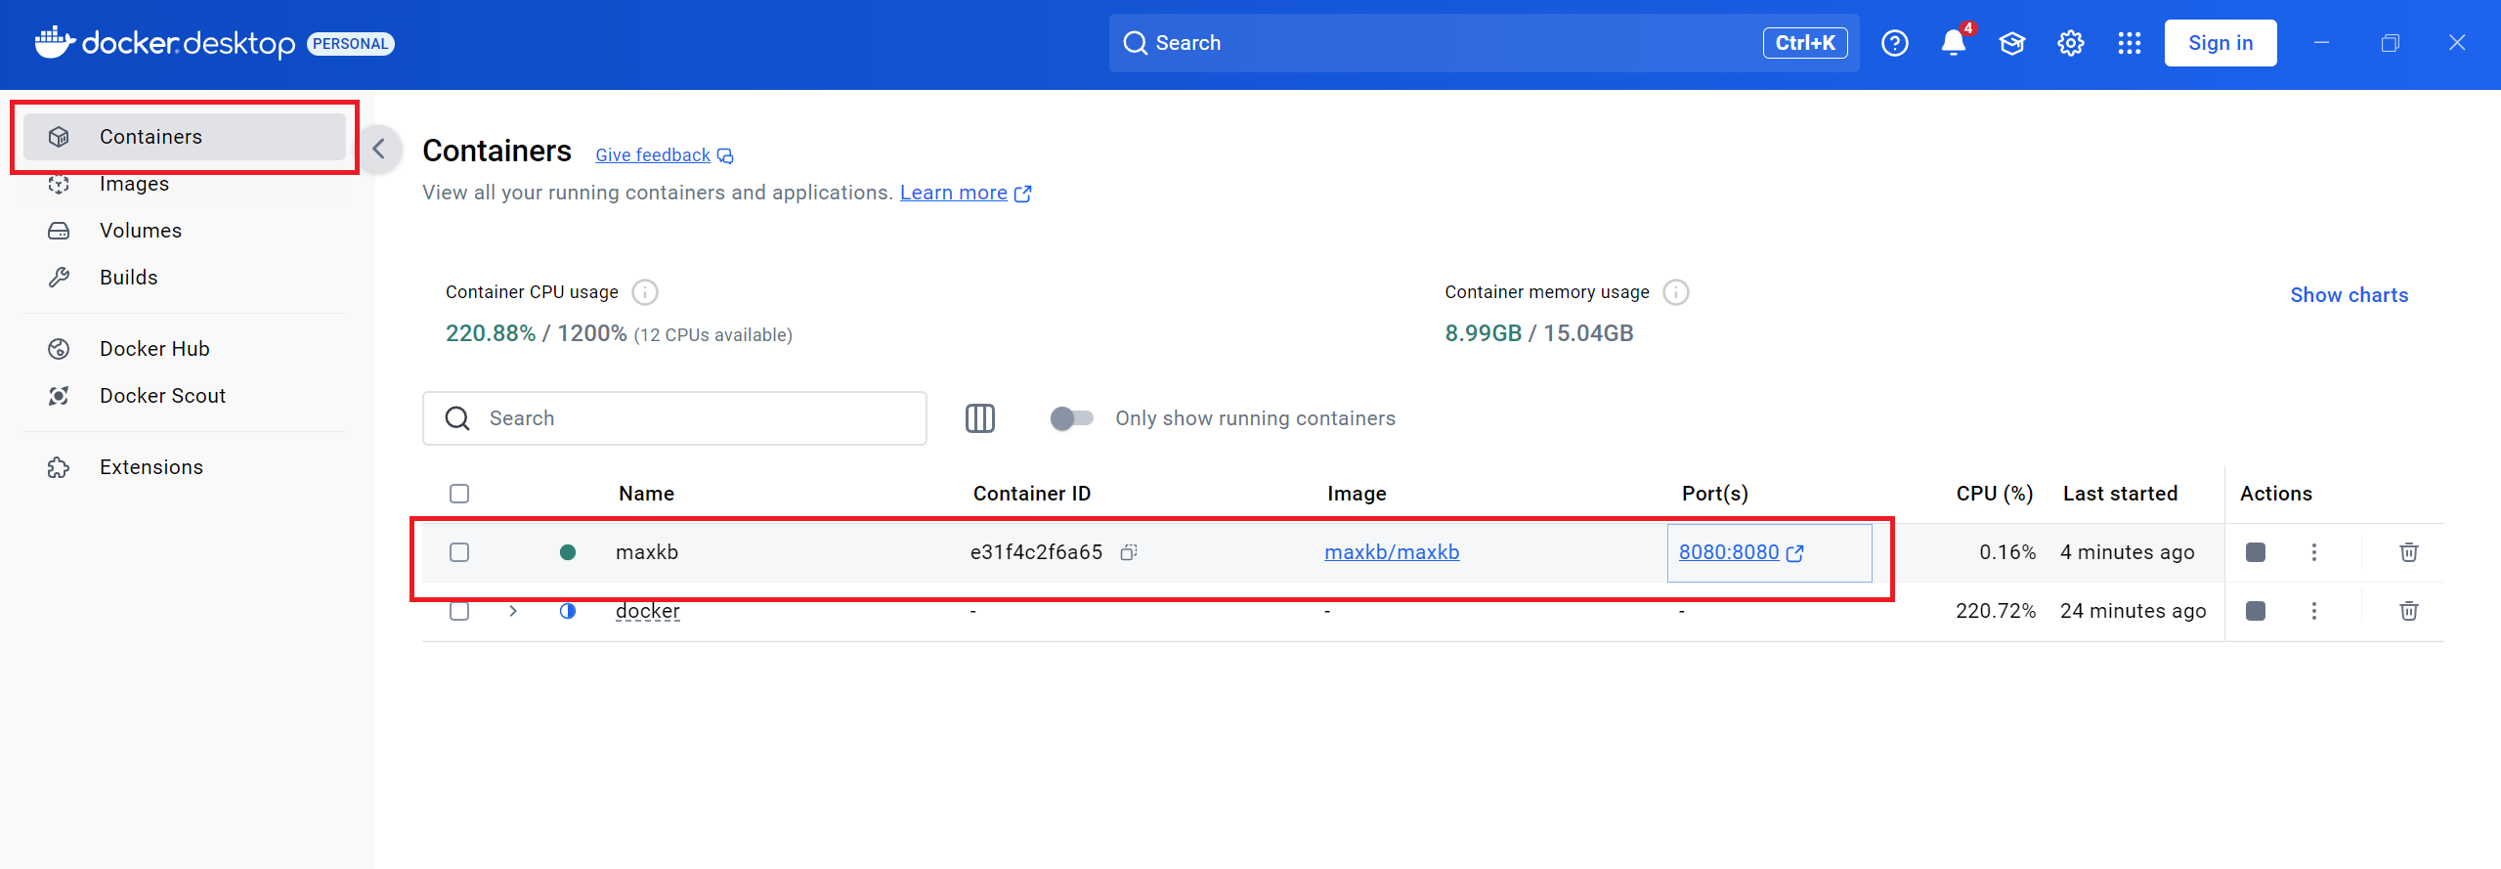The height and width of the screenshot is (869, 2501).
Task: Check the docker row checkbox
Action: 459,611
